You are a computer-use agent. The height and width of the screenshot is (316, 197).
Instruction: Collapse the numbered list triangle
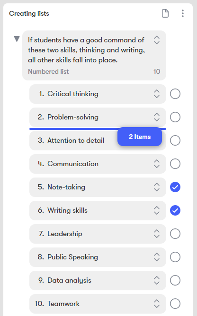click(x=17, y=39)
